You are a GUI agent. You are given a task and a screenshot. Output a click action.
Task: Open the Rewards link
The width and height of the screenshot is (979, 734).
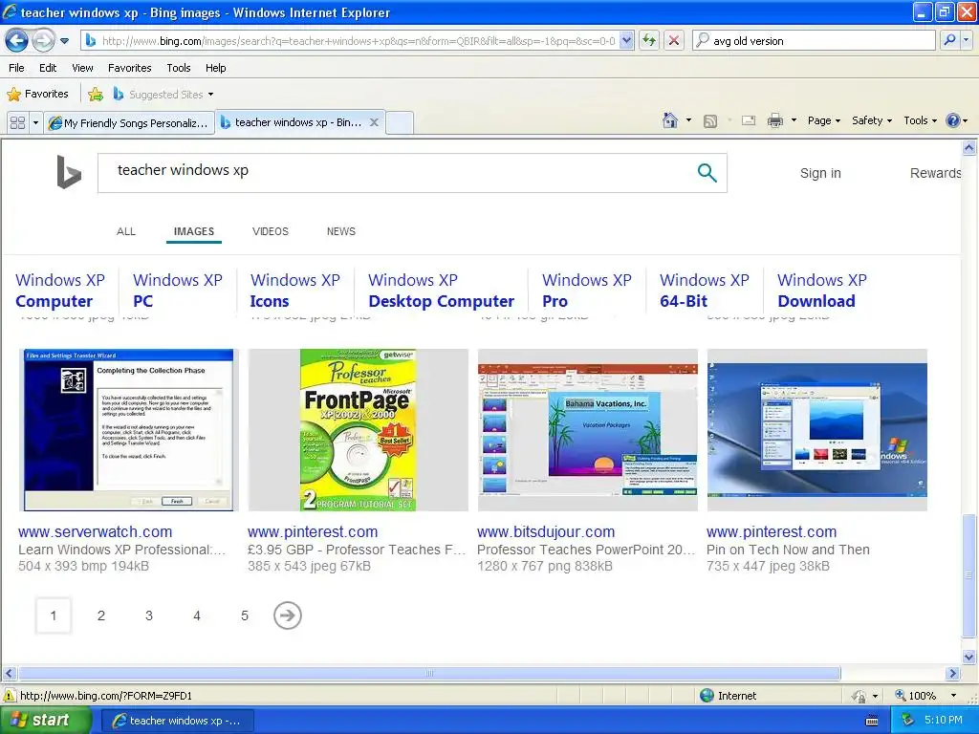click(935, 173)
